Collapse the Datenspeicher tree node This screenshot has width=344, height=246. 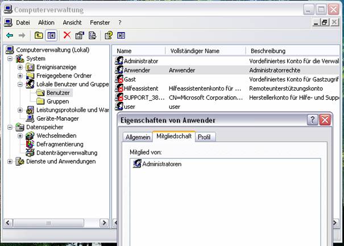coord(10,127)
